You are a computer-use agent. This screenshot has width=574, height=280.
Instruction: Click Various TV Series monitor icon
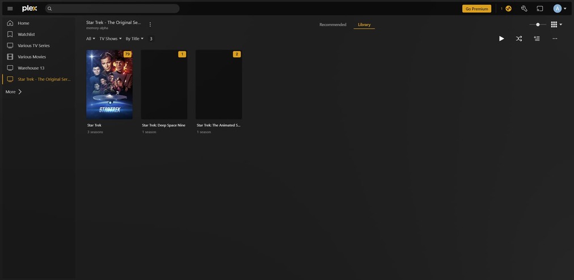click(x=10, y=46)
